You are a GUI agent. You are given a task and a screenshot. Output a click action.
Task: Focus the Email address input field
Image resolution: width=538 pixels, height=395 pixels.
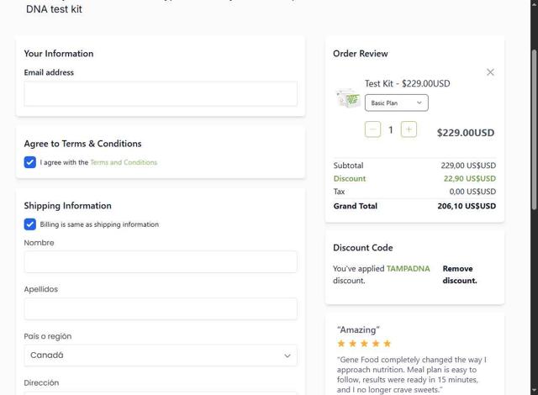161,93
